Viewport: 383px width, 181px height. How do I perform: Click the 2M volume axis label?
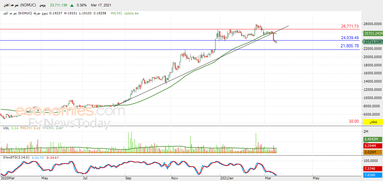click(x=366, y=131)
